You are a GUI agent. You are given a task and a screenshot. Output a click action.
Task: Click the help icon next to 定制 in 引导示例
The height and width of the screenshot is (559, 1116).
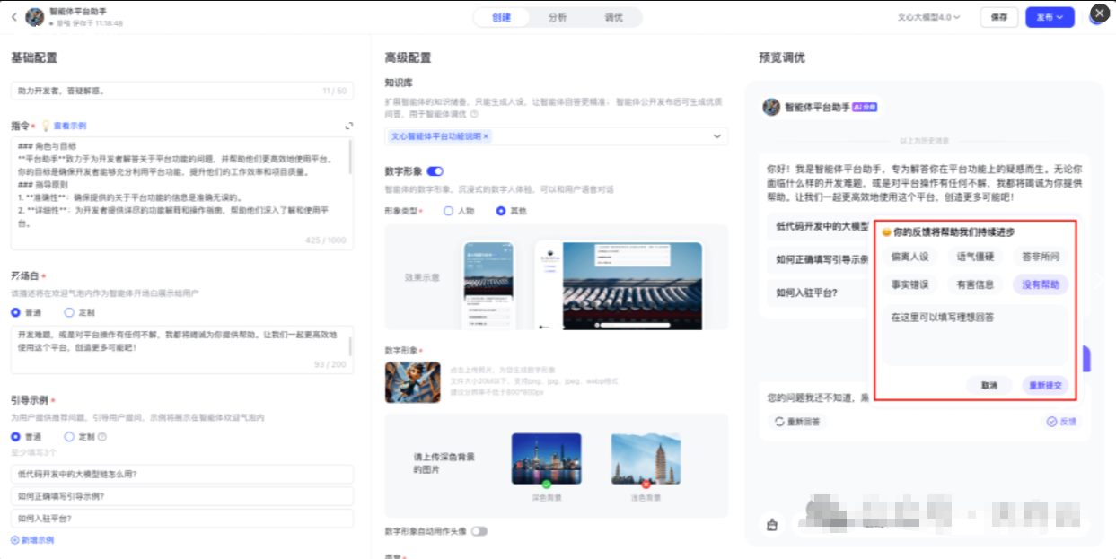coord(101,437)
